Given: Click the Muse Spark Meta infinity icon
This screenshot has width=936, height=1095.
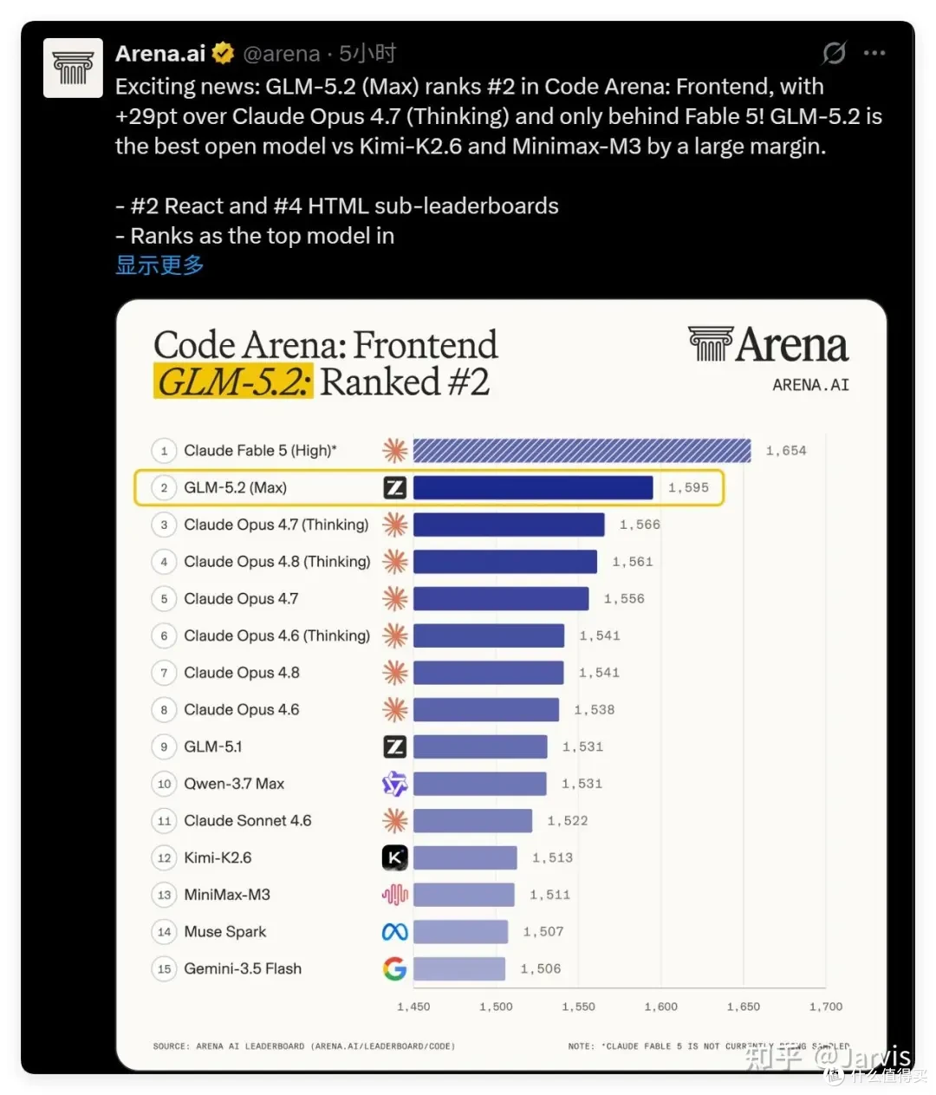Looking at the screenshot, I should click(394, 932).
